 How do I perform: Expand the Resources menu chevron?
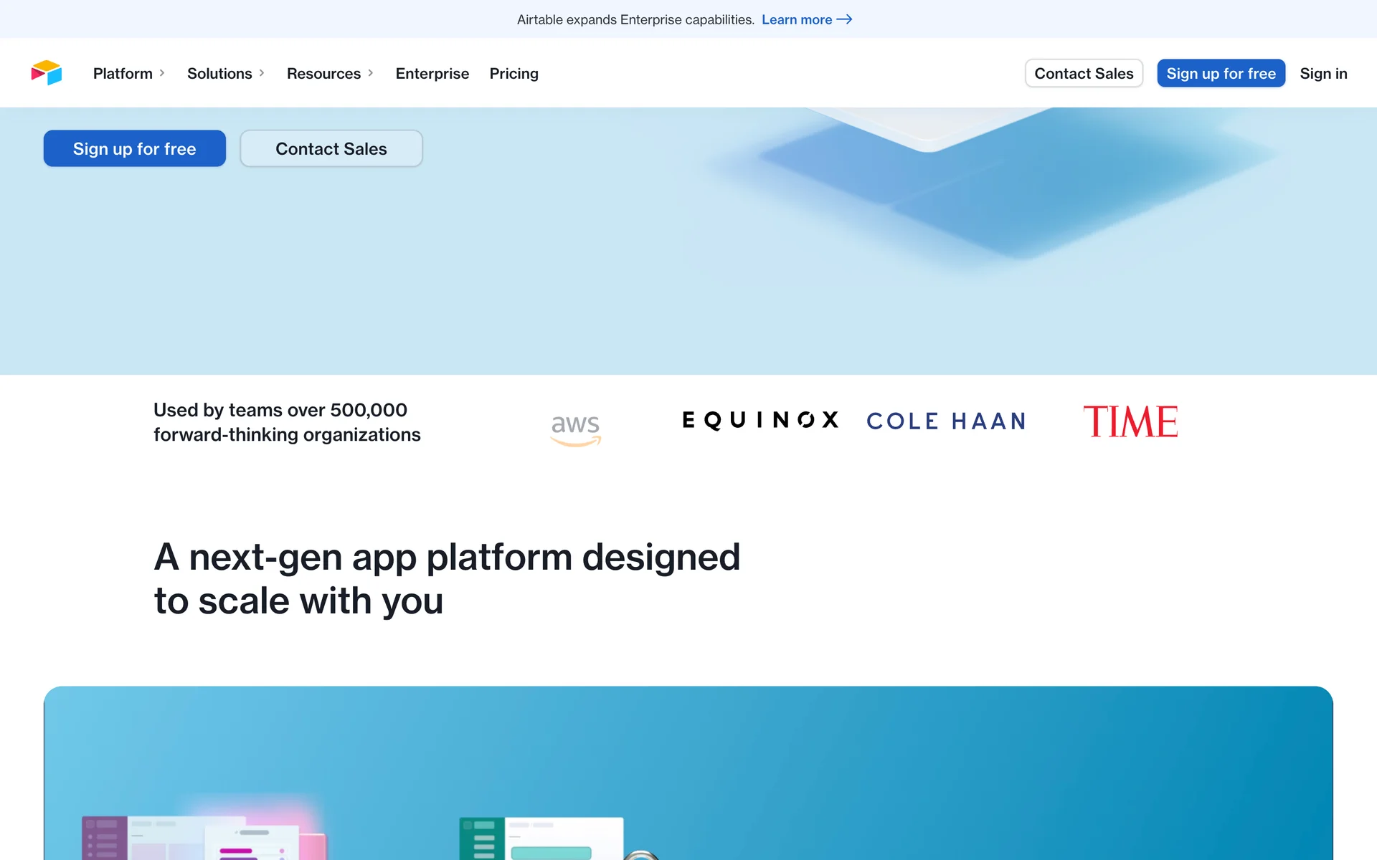[x=371, y=73]
